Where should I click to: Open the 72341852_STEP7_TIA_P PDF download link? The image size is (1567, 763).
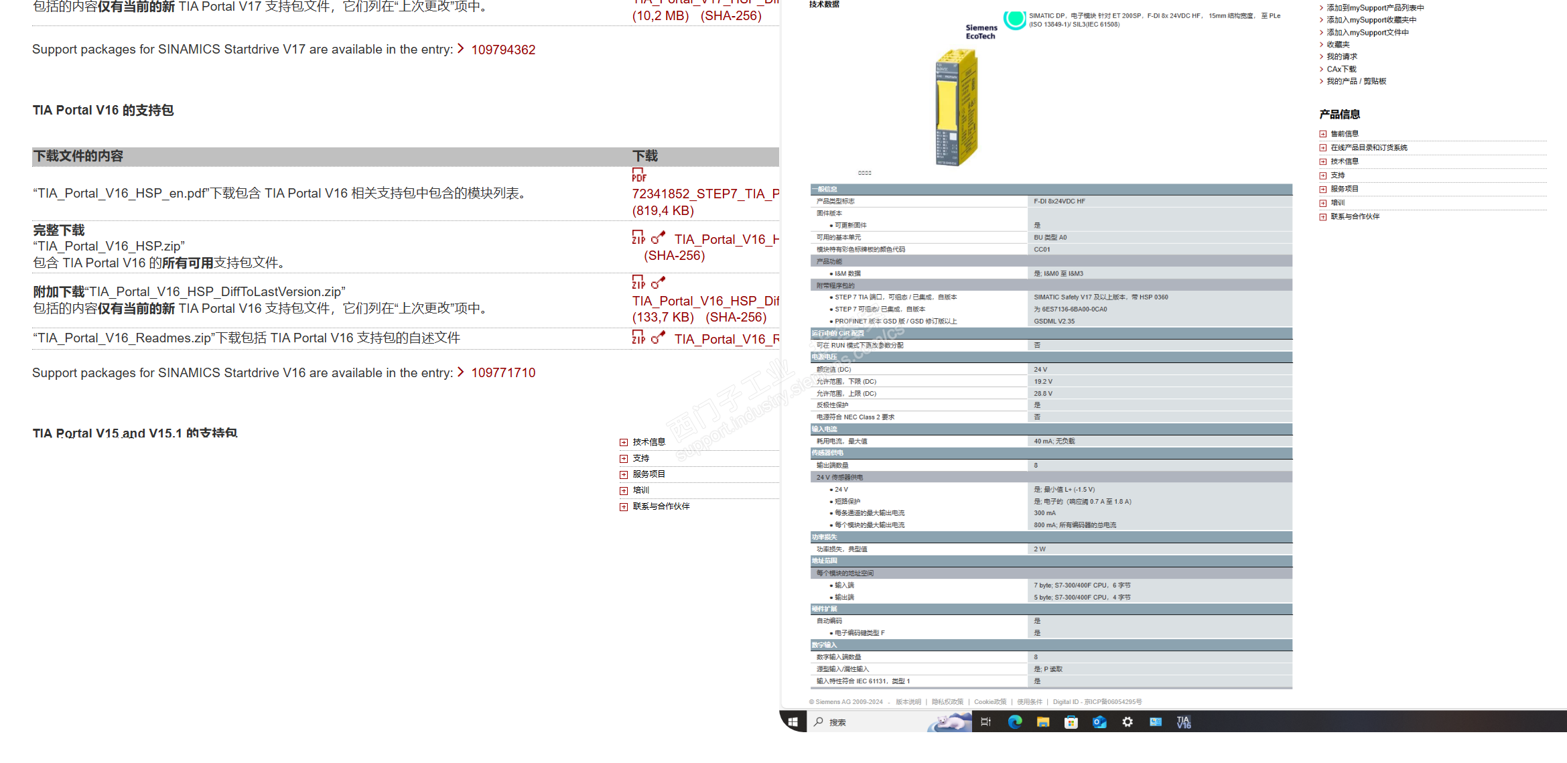(705, 194)
